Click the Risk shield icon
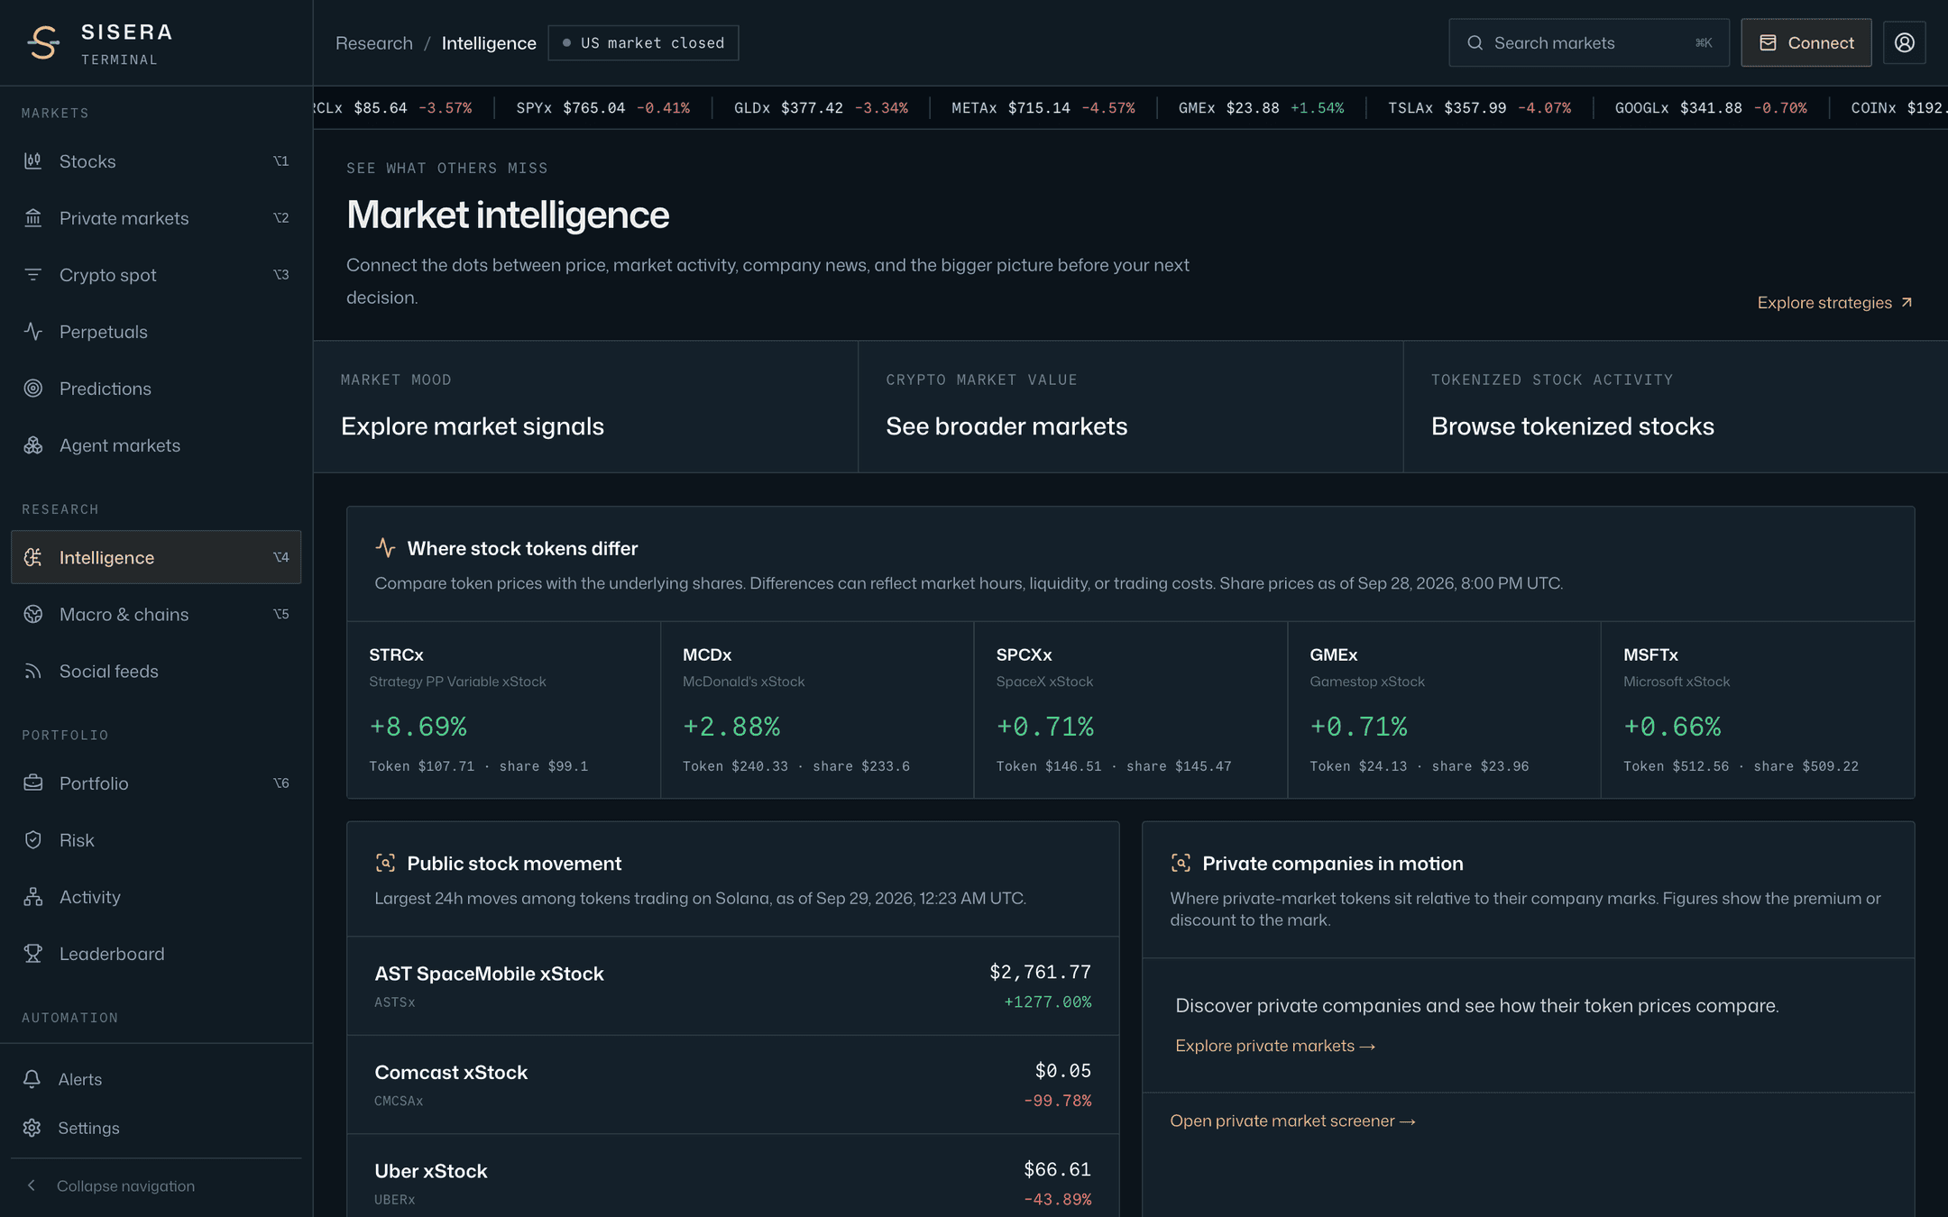 (33, 839)
